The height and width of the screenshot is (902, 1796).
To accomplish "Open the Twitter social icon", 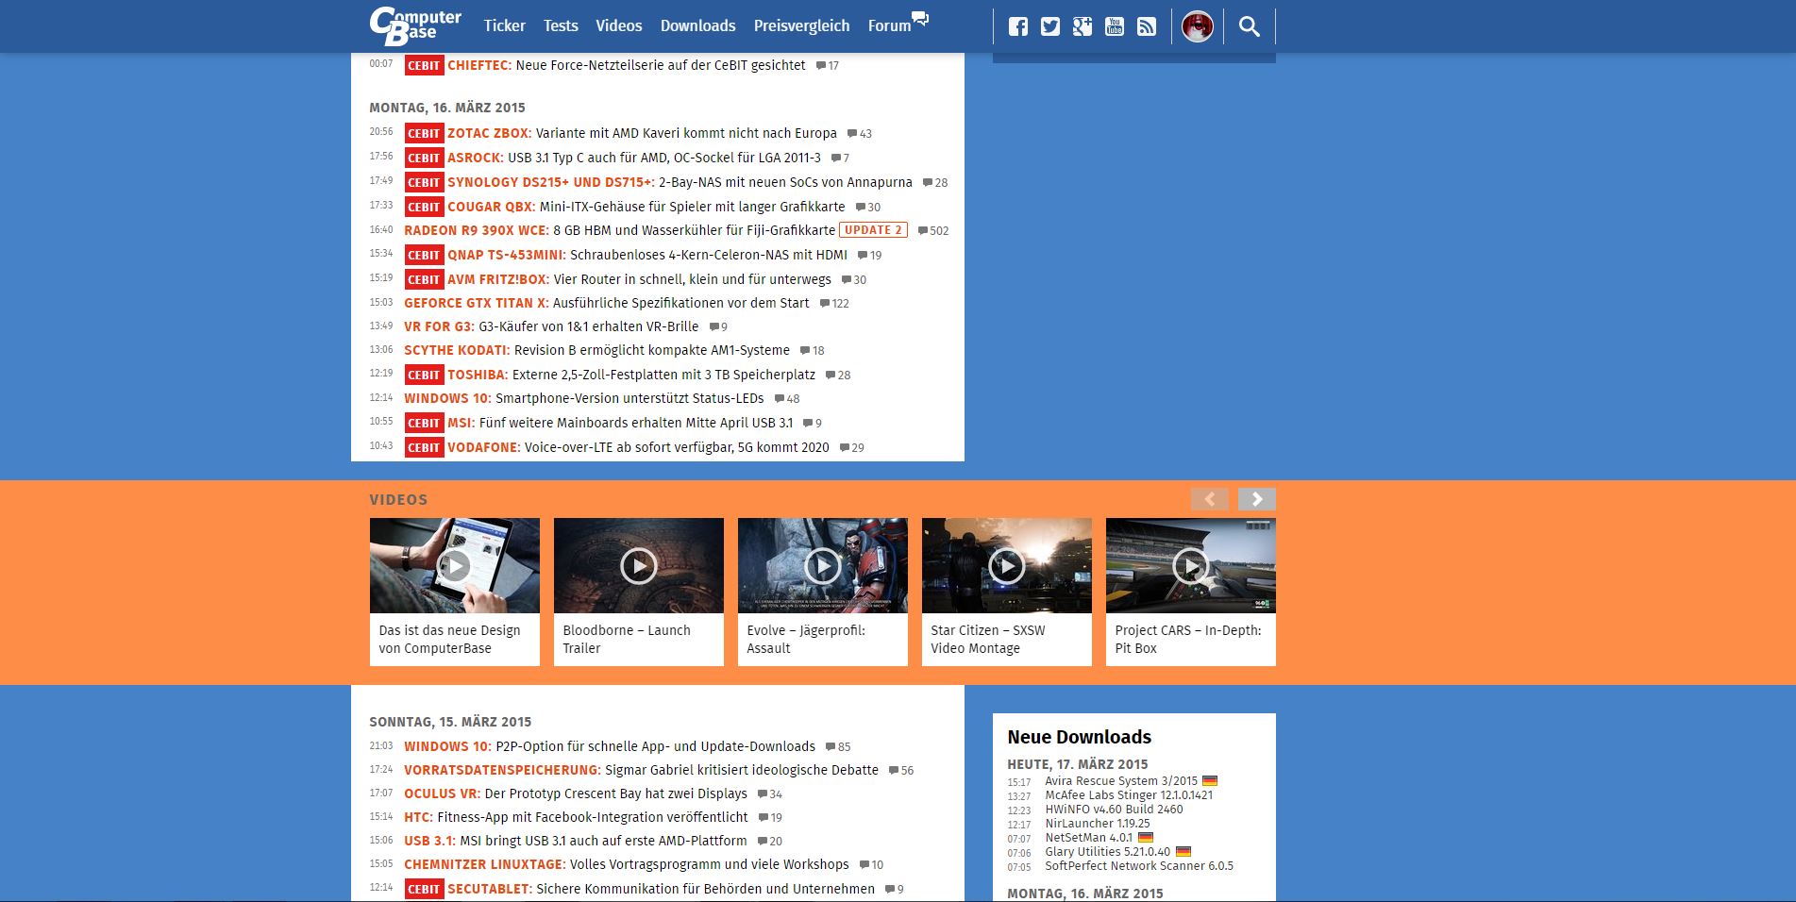I will [x=1049, y=26].
